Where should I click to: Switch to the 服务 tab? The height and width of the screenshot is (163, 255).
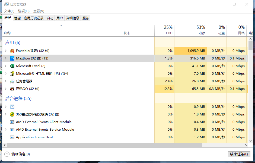(x=85, y=18)
